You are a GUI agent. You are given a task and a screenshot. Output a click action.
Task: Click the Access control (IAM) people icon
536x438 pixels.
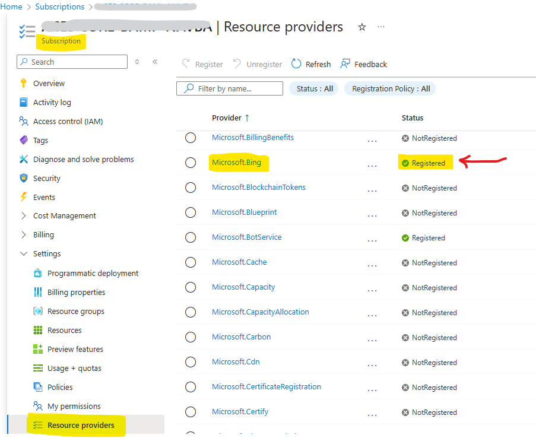click(x=24, y=121)
